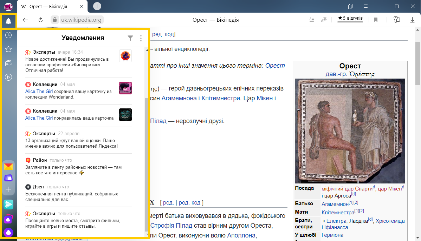Viewport: 421px width, 241px height.
Task: Open the Хрісотеміда link
Action: [390, 221]
